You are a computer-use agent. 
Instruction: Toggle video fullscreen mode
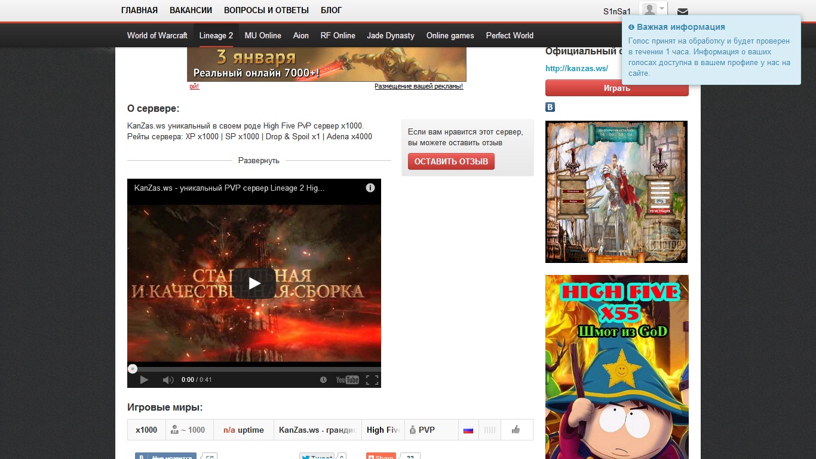(372, 380)
